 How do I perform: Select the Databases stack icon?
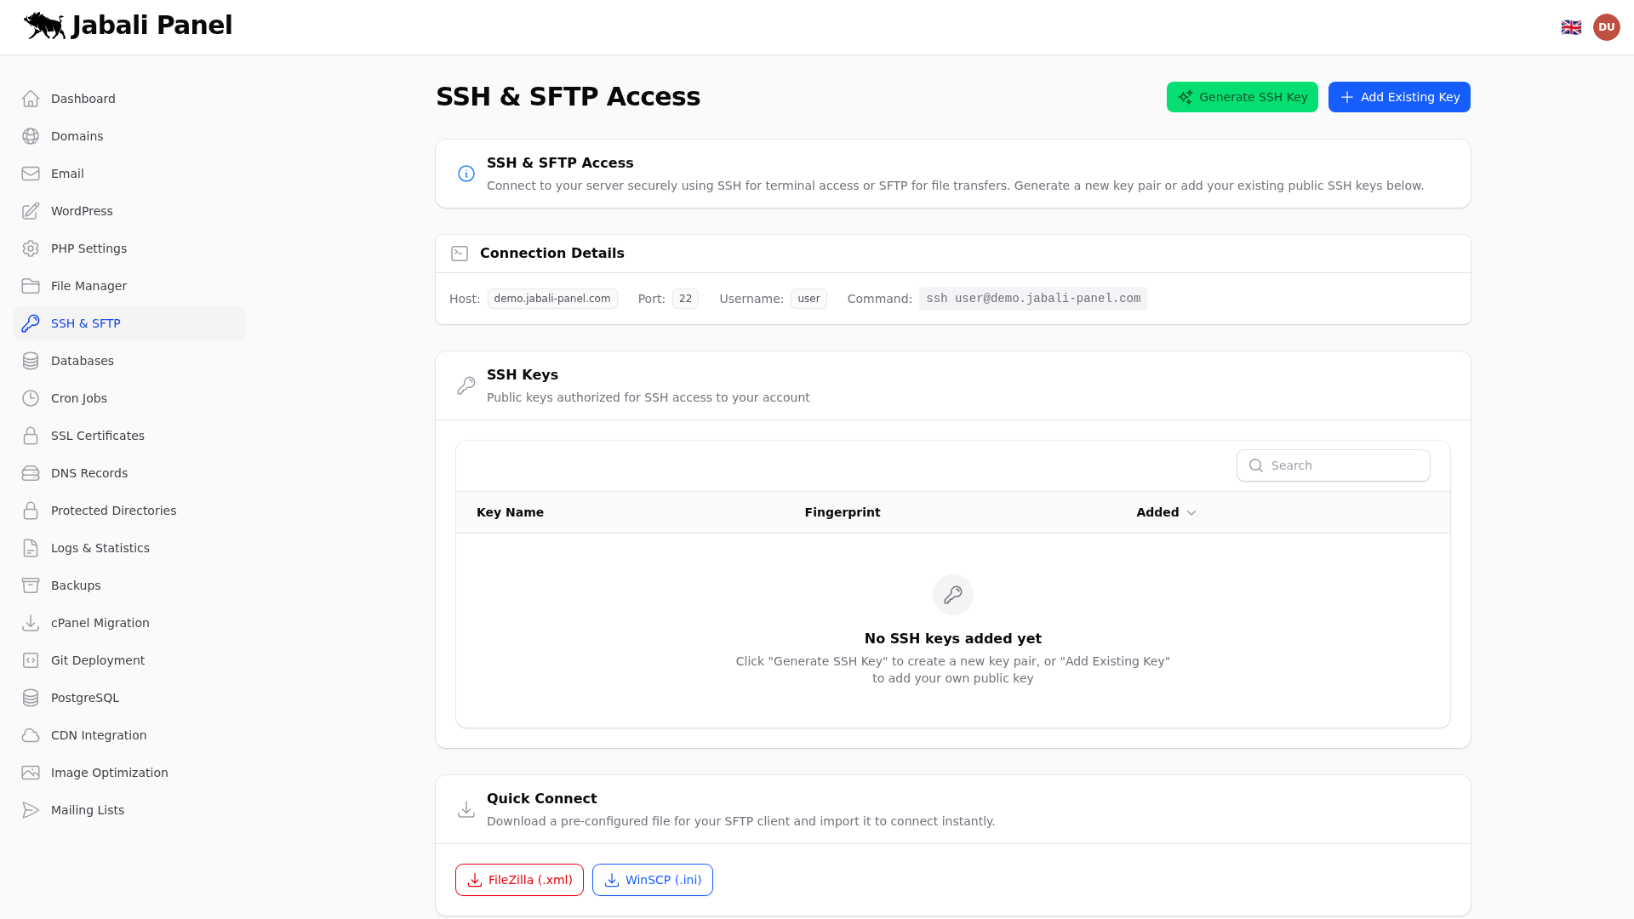[x=31, y=361]
